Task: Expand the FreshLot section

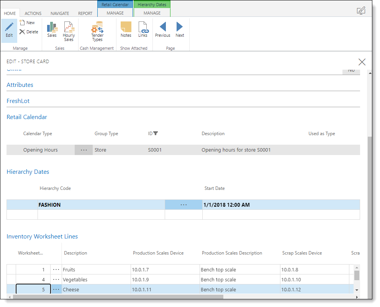Action: pyautogui.click(x=18, y=101)
